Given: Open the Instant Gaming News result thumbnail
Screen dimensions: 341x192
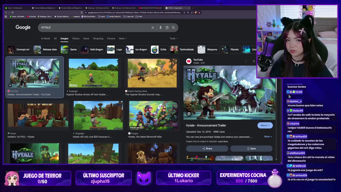Looking at the screenshot, I should pos(152,73).
